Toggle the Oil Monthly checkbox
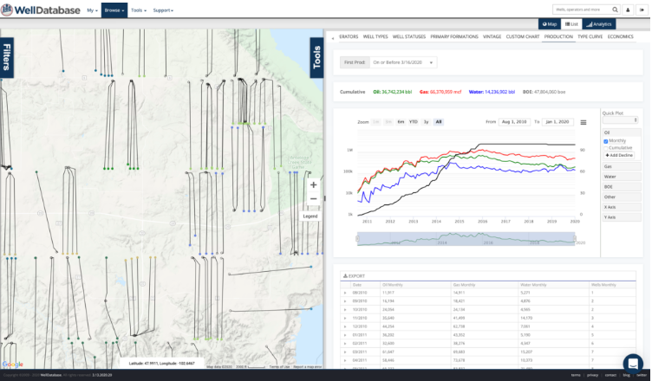652x381 pixels. [606, 141]
